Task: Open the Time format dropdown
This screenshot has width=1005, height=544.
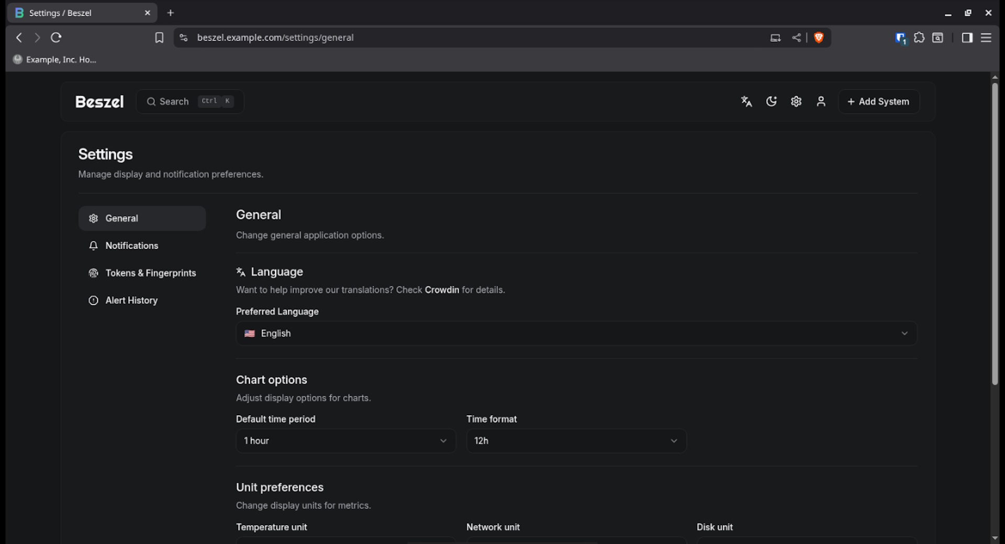Action: pos(576,441)
